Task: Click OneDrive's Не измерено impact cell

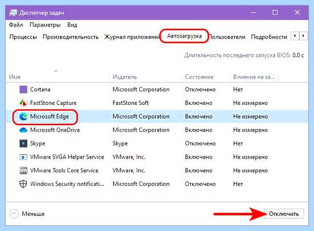Action: coord(250,130)
